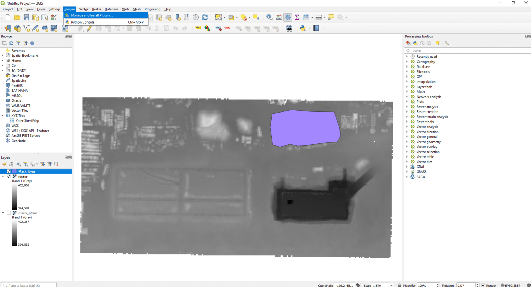
Task: Uncheck the raster layer visibility box
Action: click(x=9, y=177)
